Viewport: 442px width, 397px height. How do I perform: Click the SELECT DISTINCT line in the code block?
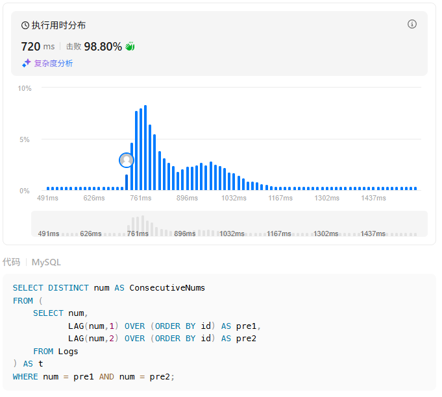click(x=108, y=287)
